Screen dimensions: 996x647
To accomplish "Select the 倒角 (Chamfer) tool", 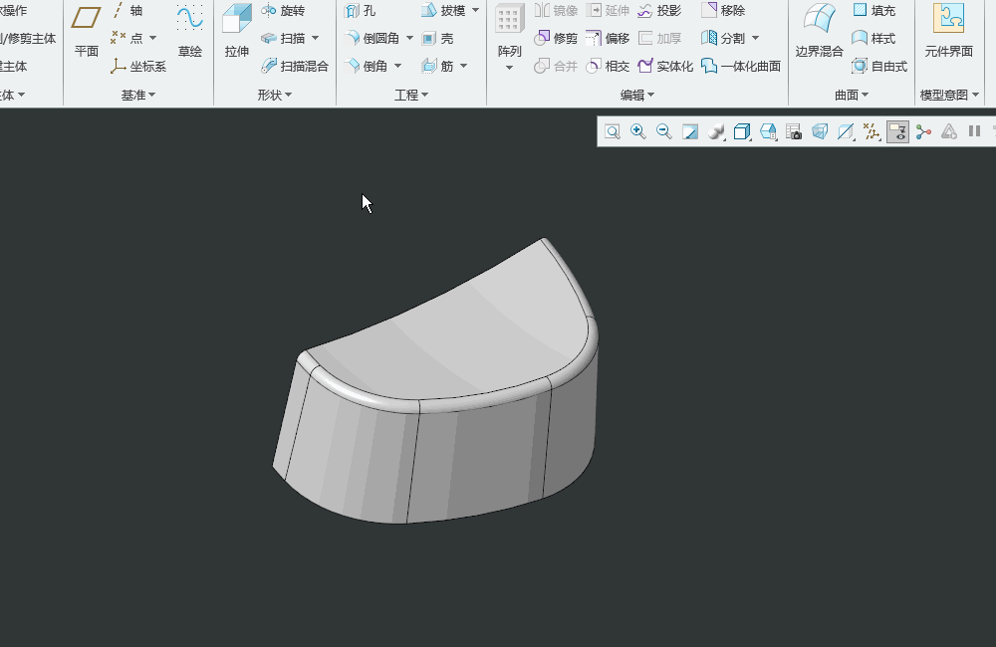I will pos(367,66).
